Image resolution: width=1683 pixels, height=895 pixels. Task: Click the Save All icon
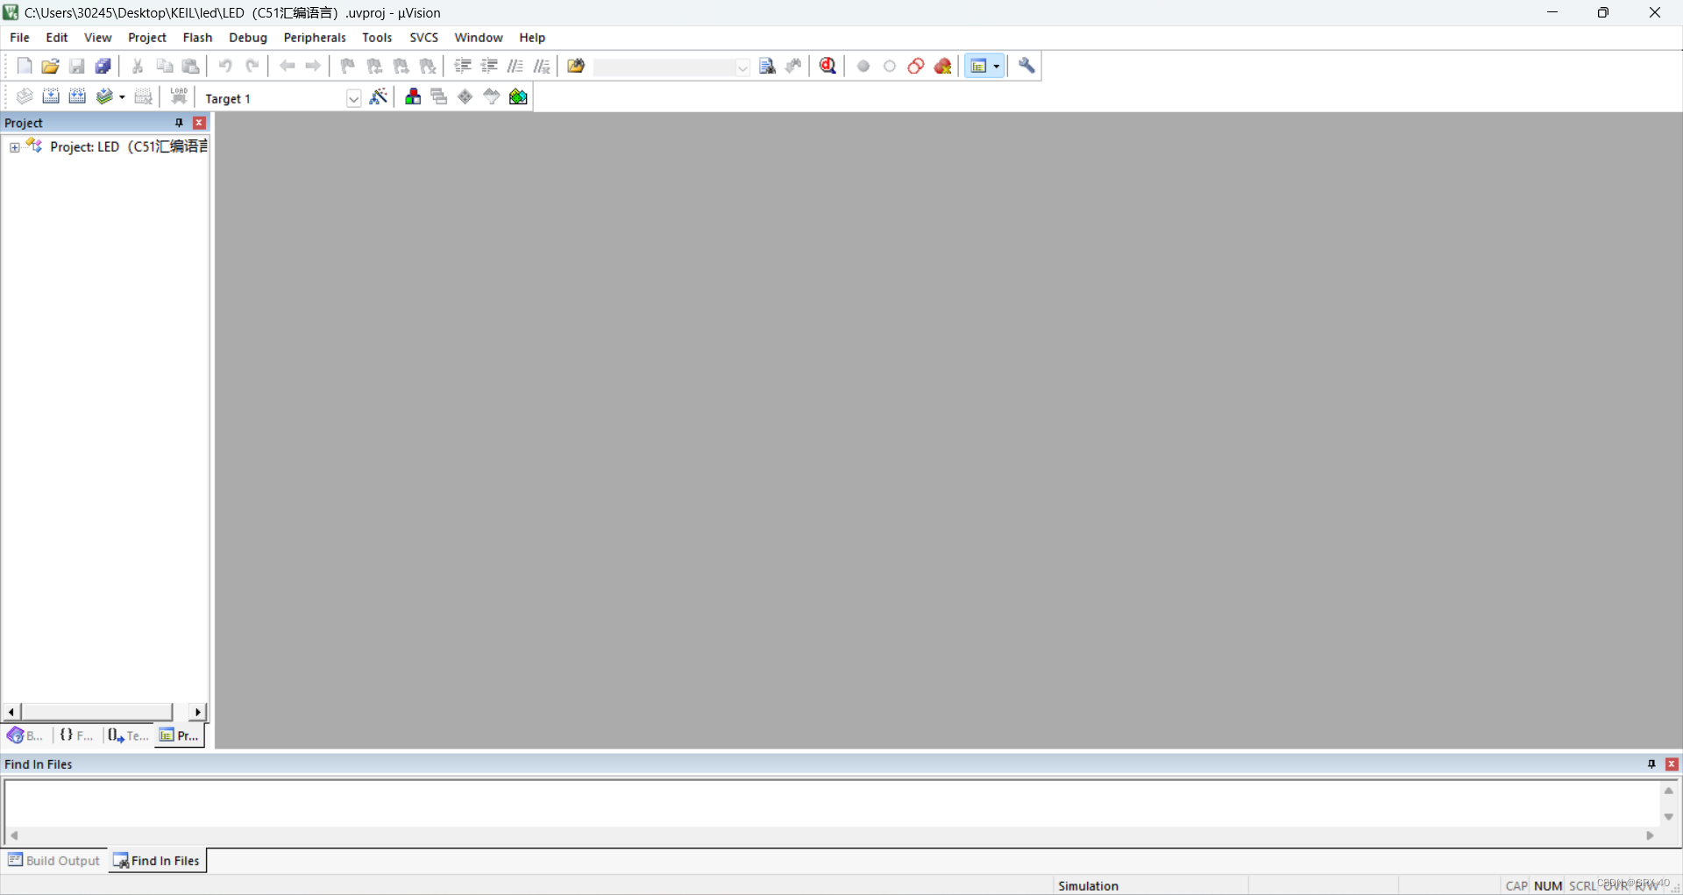click(x=103, y=66)
